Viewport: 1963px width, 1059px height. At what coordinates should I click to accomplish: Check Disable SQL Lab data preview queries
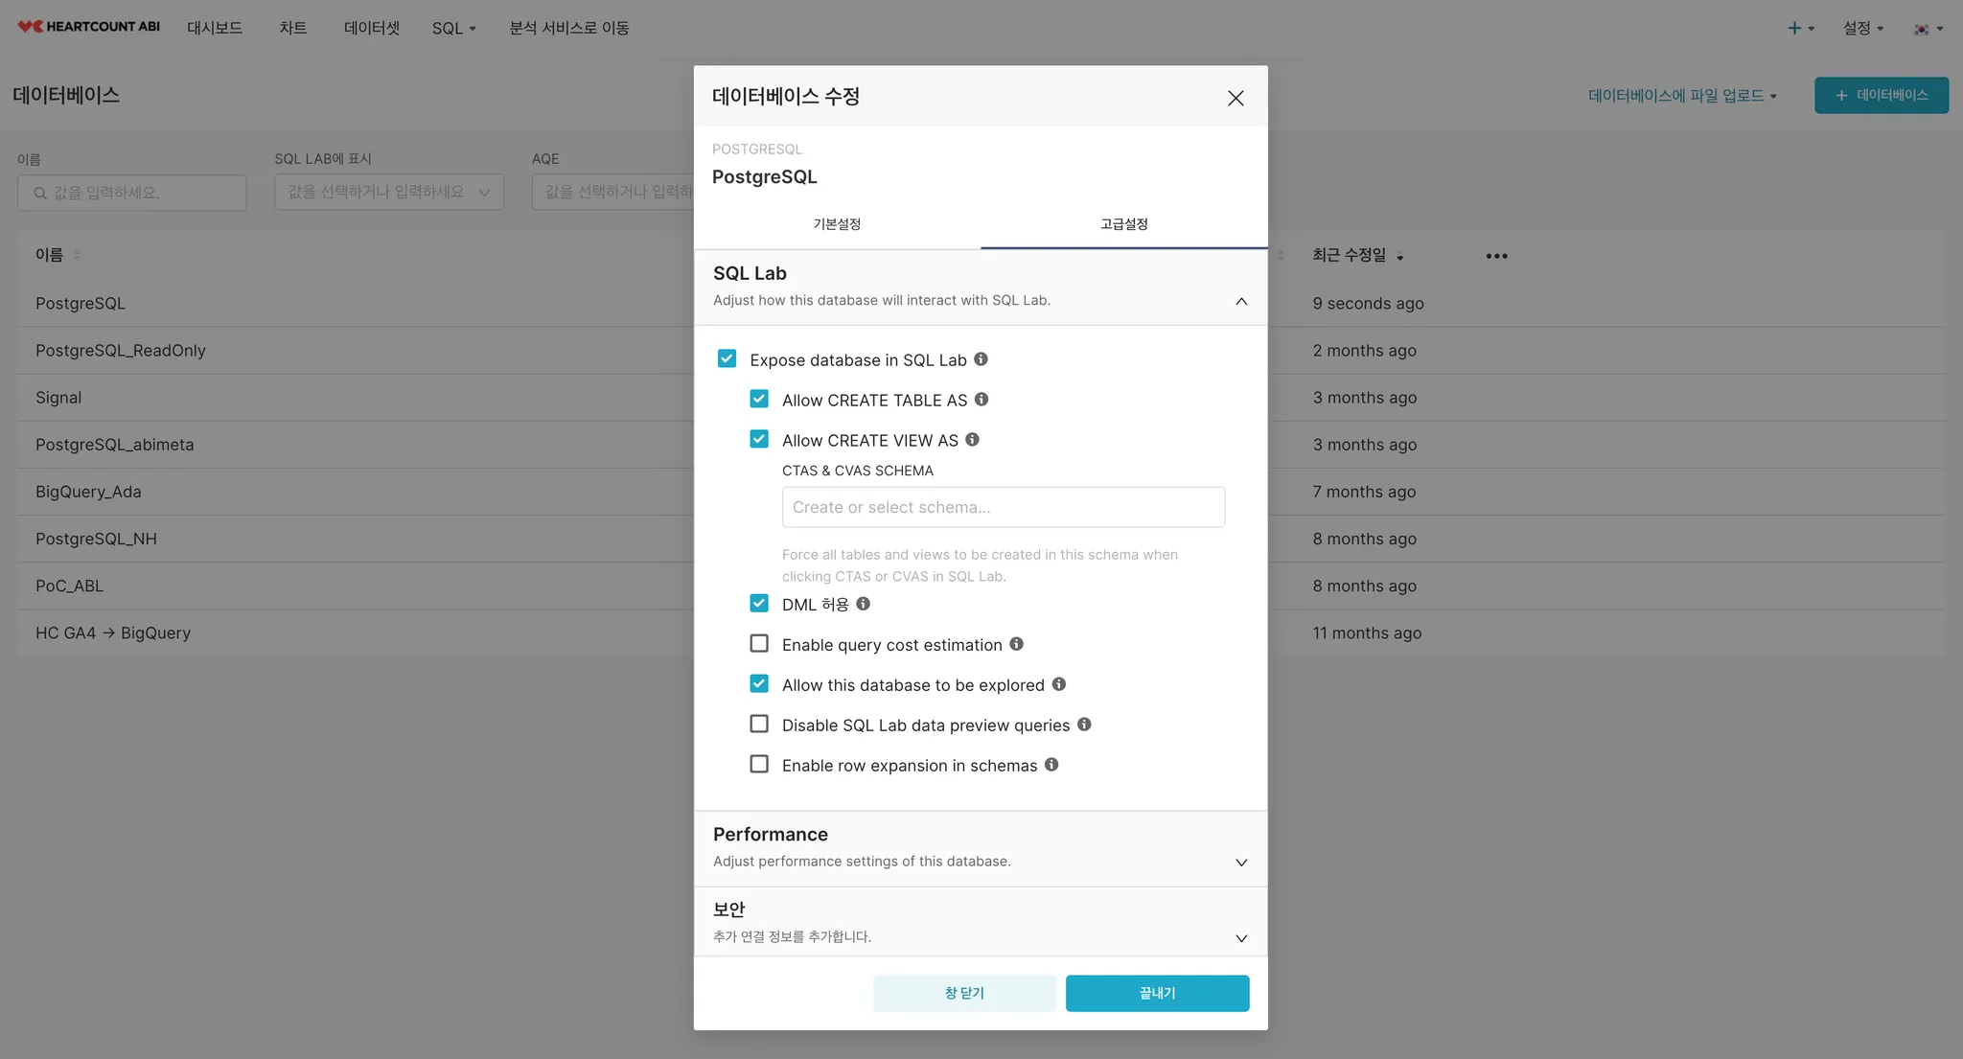(x=759, y=725)
